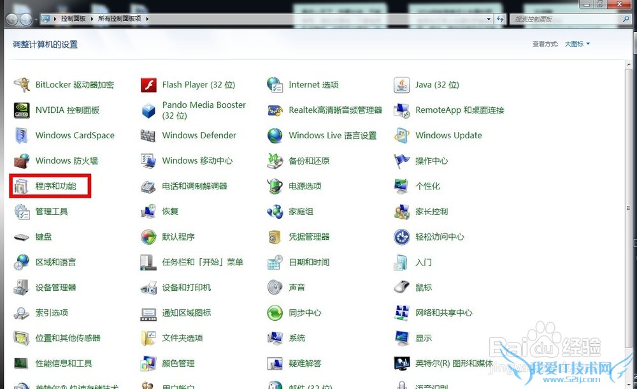The image size is (637, 389).
Task: Open the Windows Update link
Action: (448, 136)
